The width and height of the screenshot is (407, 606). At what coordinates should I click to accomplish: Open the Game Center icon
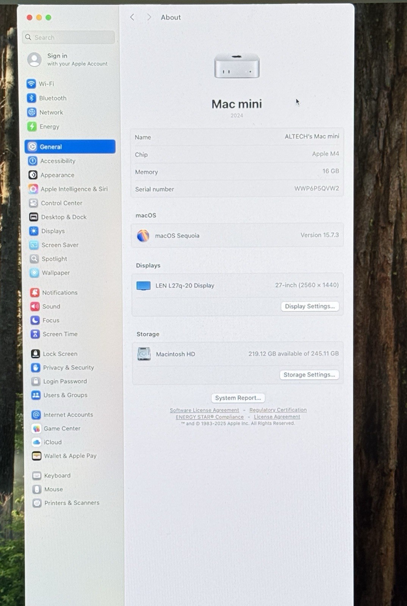pyautogui.click(x=36, y=428)
